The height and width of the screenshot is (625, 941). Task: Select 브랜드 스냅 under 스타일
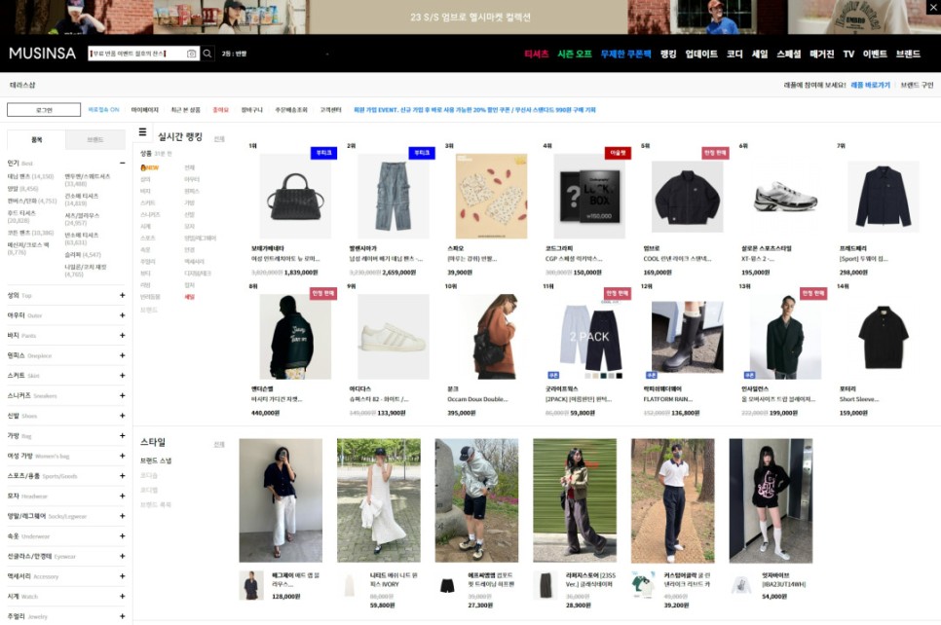tap(156, 460)
